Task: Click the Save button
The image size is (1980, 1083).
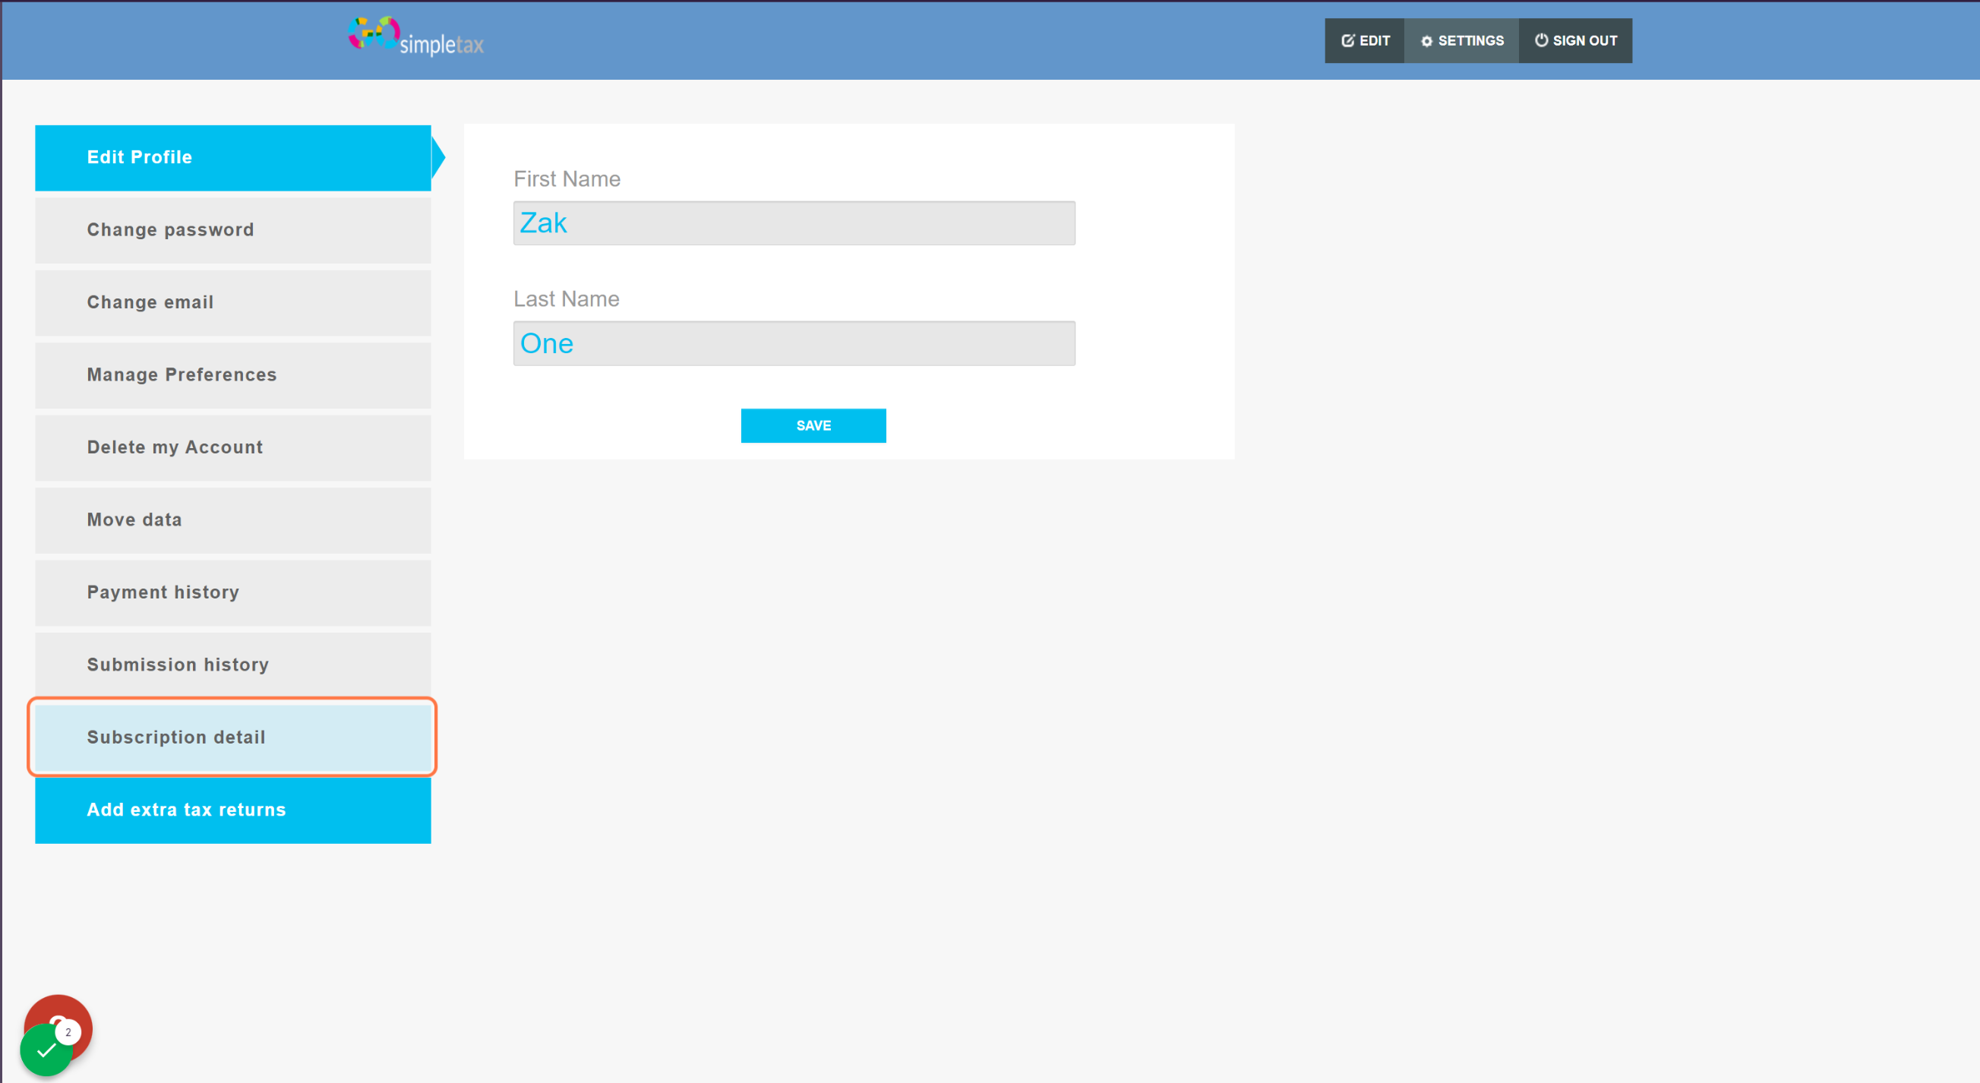Action: click(x=813, y=426)
